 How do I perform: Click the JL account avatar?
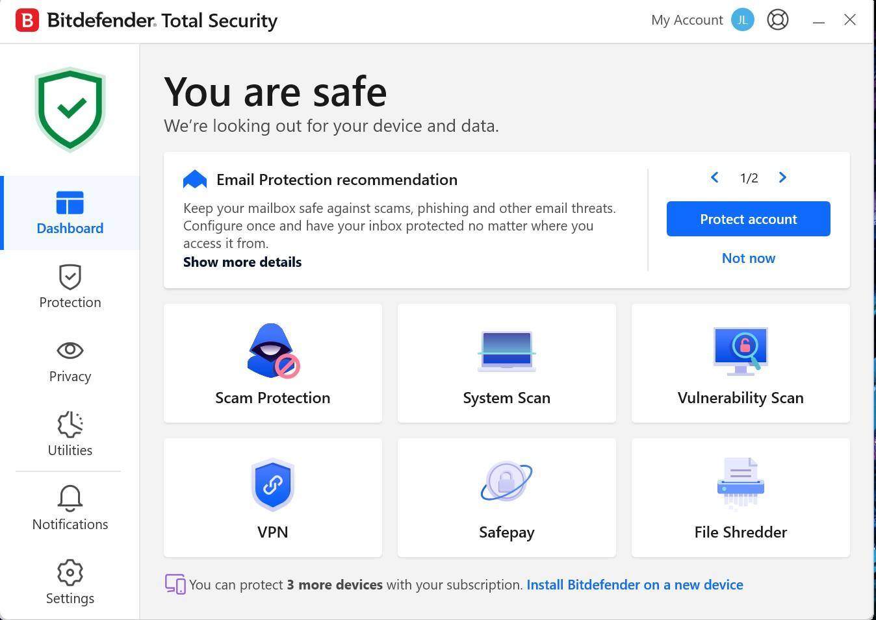(x=742, y=20)
